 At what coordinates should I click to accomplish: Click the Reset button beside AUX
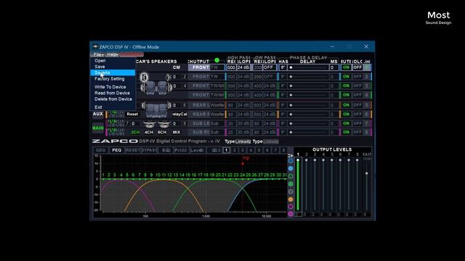132,115
